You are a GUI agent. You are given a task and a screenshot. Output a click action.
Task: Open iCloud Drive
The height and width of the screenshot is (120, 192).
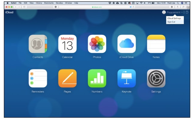pyautogui.click(x=126, y=44)
